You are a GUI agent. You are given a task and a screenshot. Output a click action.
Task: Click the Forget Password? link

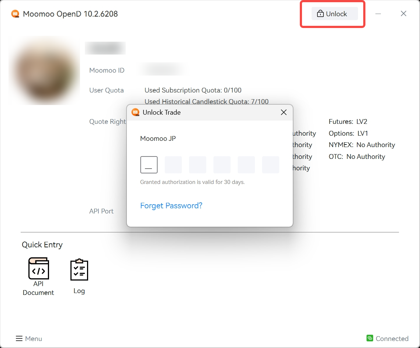[x=171, y=206]
